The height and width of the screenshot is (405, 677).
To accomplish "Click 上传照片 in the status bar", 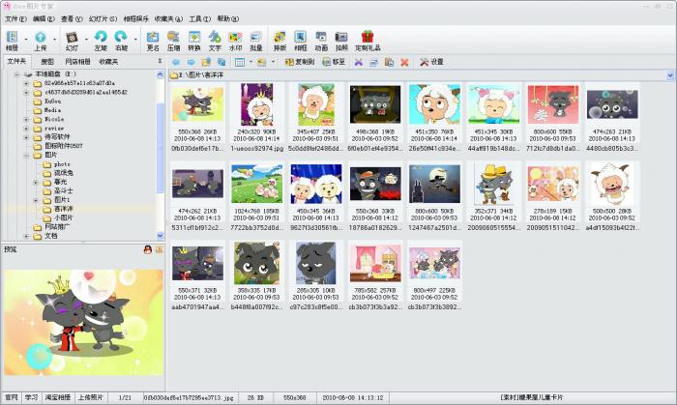I will pos(91,397).
